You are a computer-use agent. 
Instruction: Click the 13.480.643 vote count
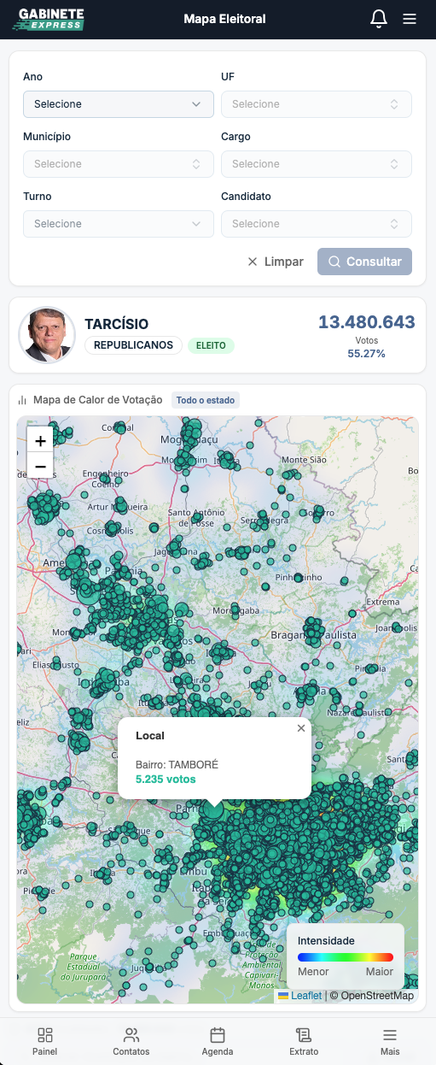pyautogui.click(x=367, y=322)
